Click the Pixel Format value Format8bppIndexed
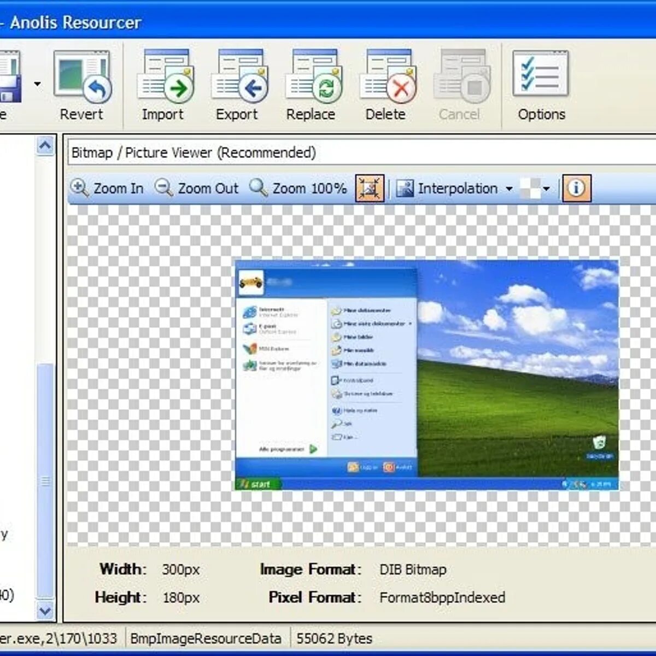The image size is (656, 656). 442,598
